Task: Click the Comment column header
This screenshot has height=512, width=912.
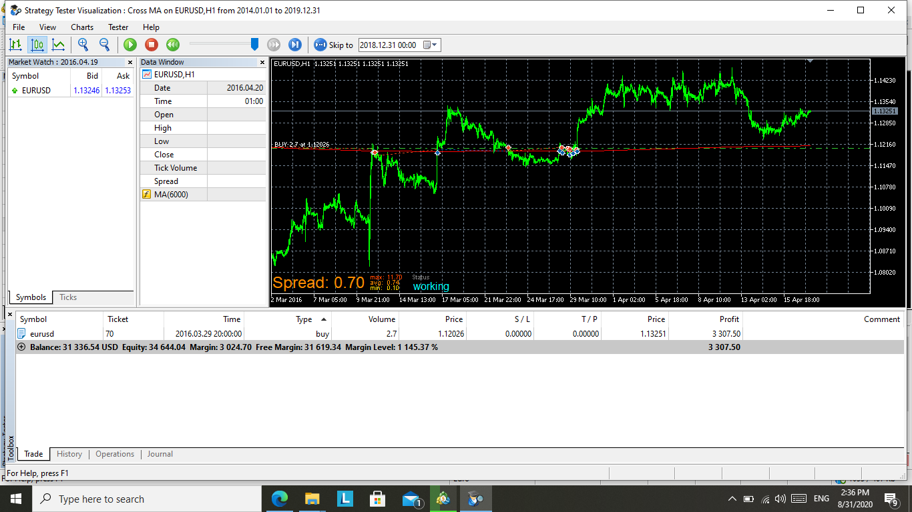Action: (x=823, y=319)
